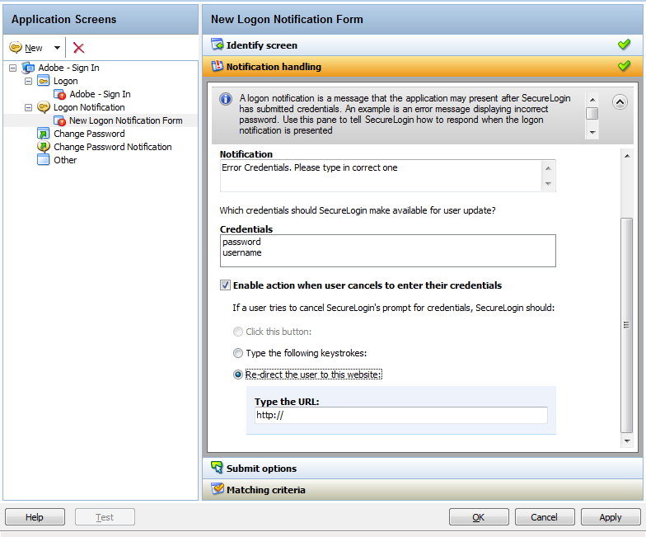Click the Change Password Notification icon

[43, 147]
